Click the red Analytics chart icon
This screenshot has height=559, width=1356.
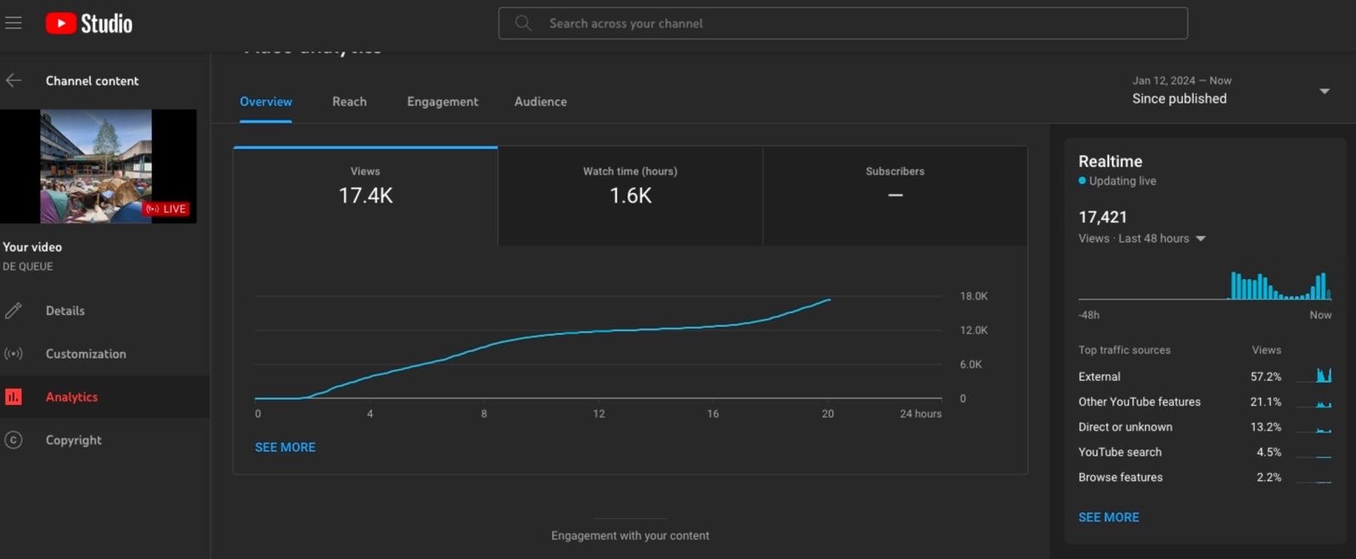14,397
